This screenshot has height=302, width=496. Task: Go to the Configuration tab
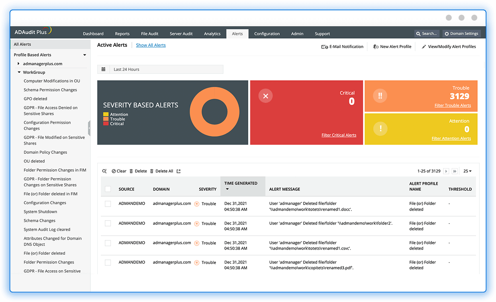coord(267,34)
